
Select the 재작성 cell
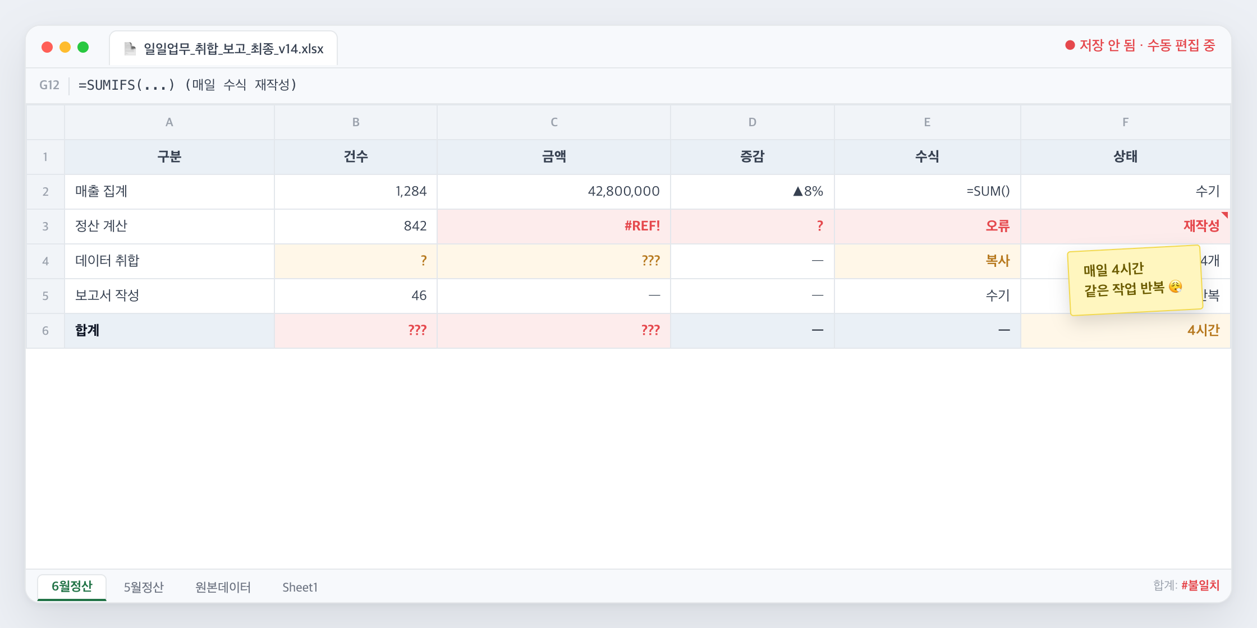pos(1125,227)
